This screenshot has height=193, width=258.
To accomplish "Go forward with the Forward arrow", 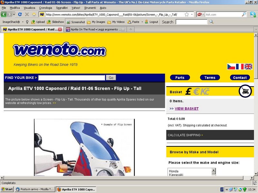I will click(x=10, y=14).
